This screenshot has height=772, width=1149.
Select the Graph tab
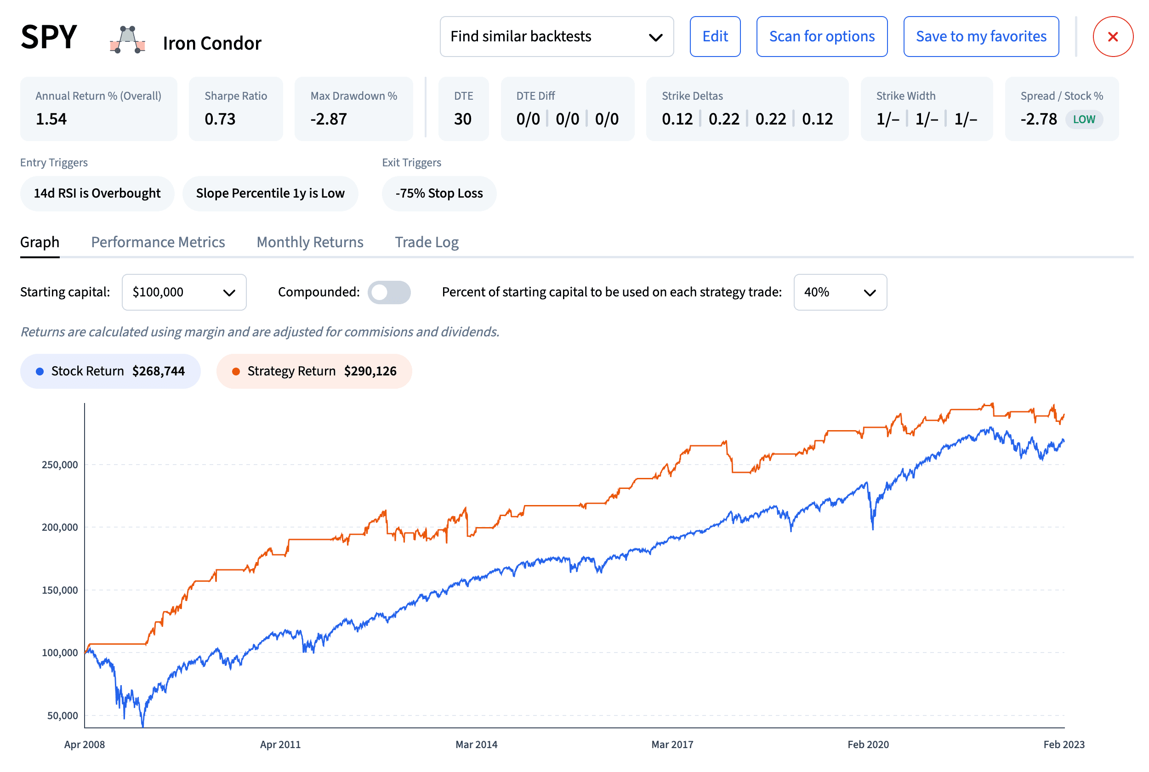click(40, 242)
